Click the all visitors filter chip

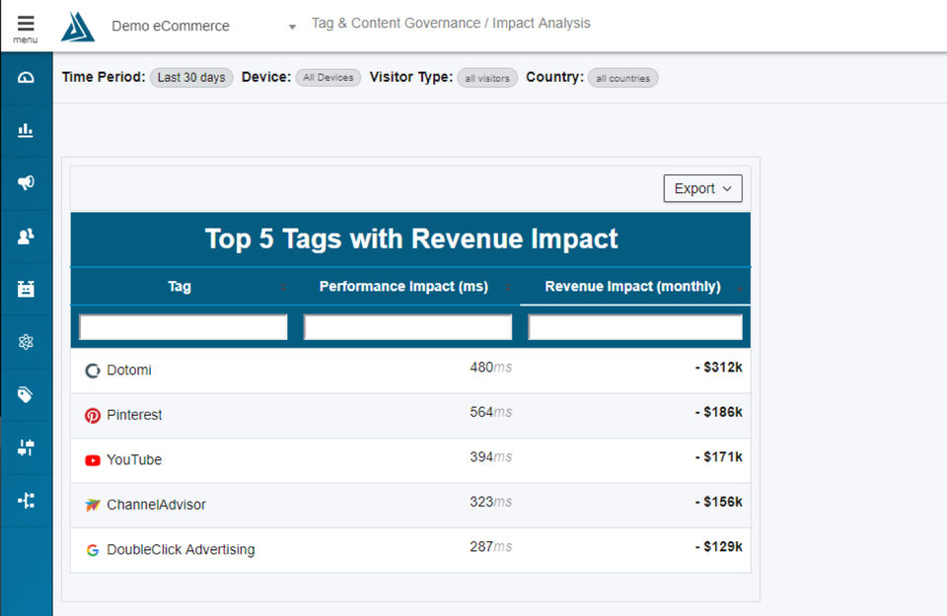click(x=487, y=78)
